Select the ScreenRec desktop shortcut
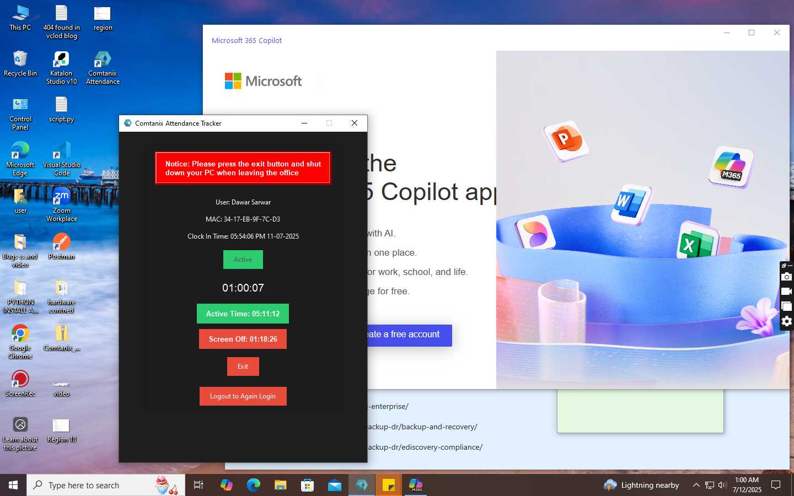 [20, 384]
